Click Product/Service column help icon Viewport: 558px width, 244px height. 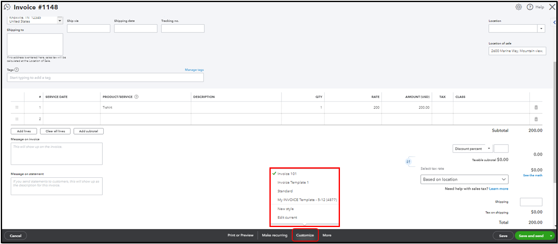coord(136,97)
